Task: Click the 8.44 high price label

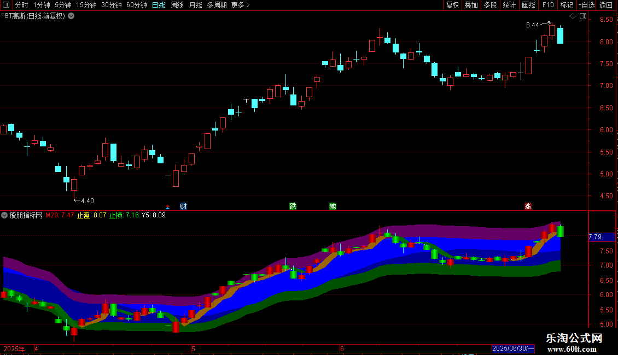Action: pos(533,25)
